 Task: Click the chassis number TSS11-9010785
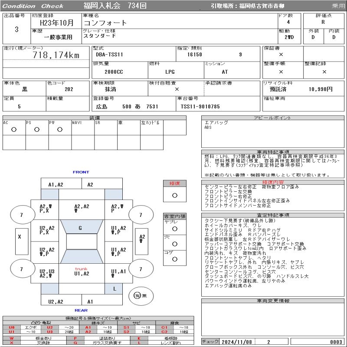pyautogui.click(x=200, y=106)
